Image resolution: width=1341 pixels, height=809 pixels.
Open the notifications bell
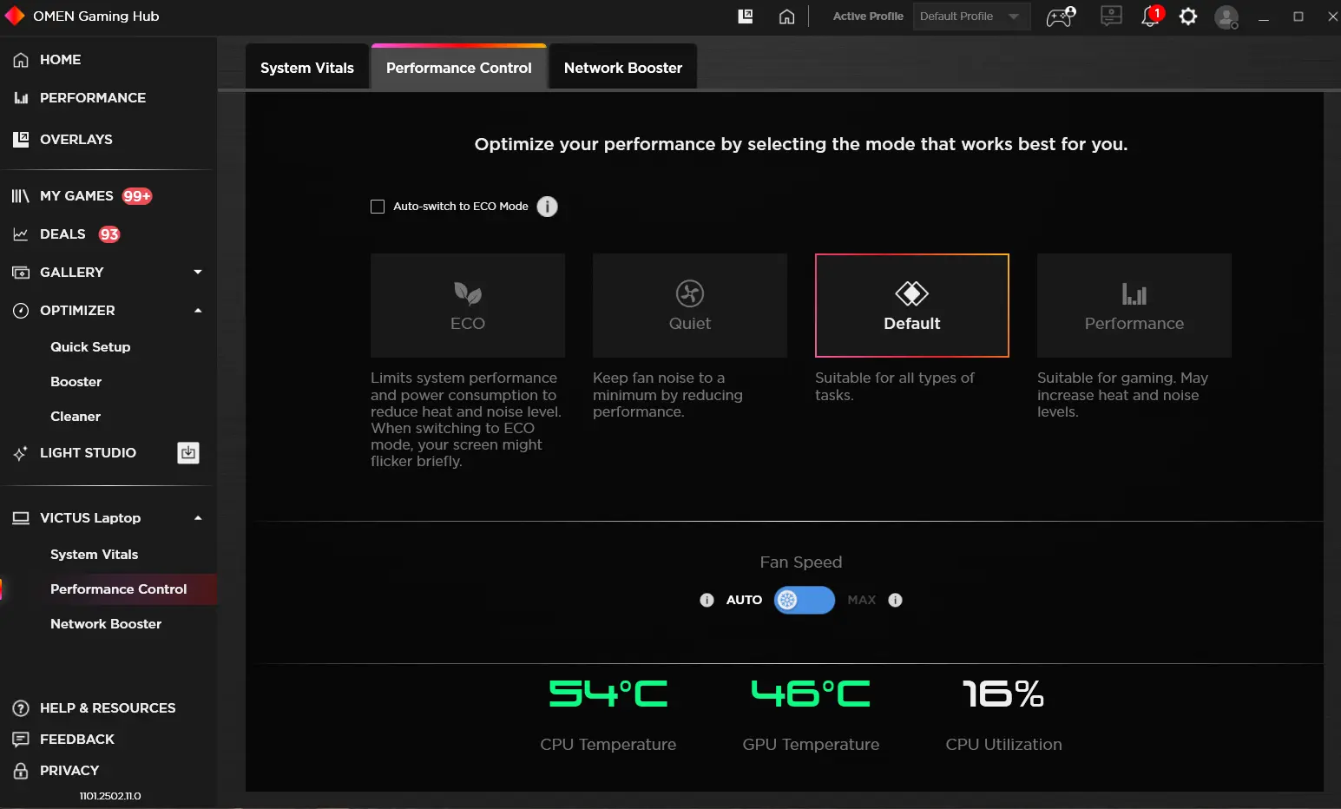tap(1151, 16)
